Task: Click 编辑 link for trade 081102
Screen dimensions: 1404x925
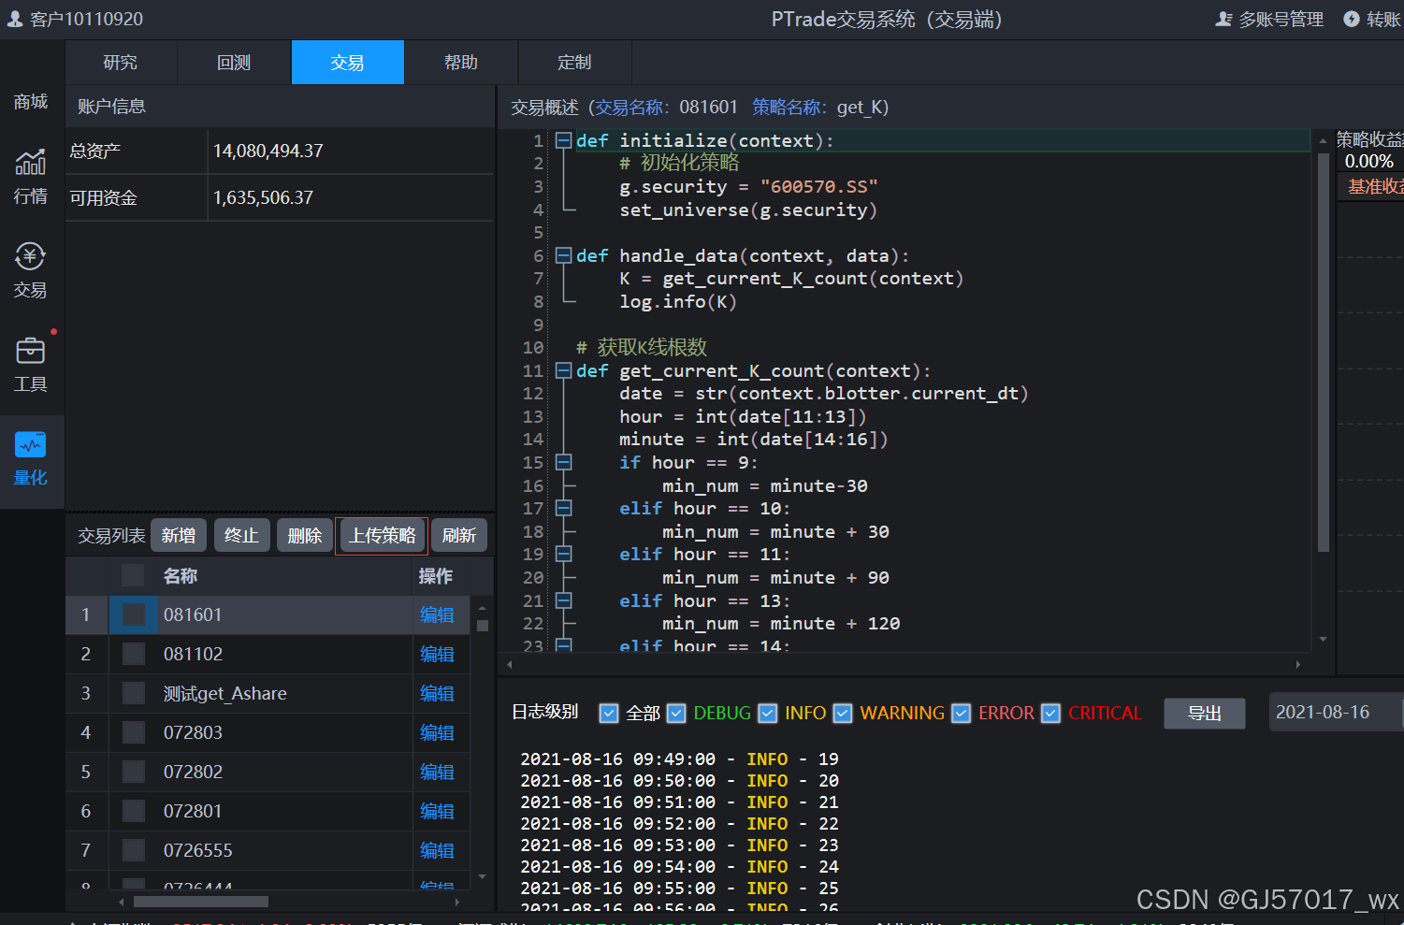Action: click(x=437, y=654)
